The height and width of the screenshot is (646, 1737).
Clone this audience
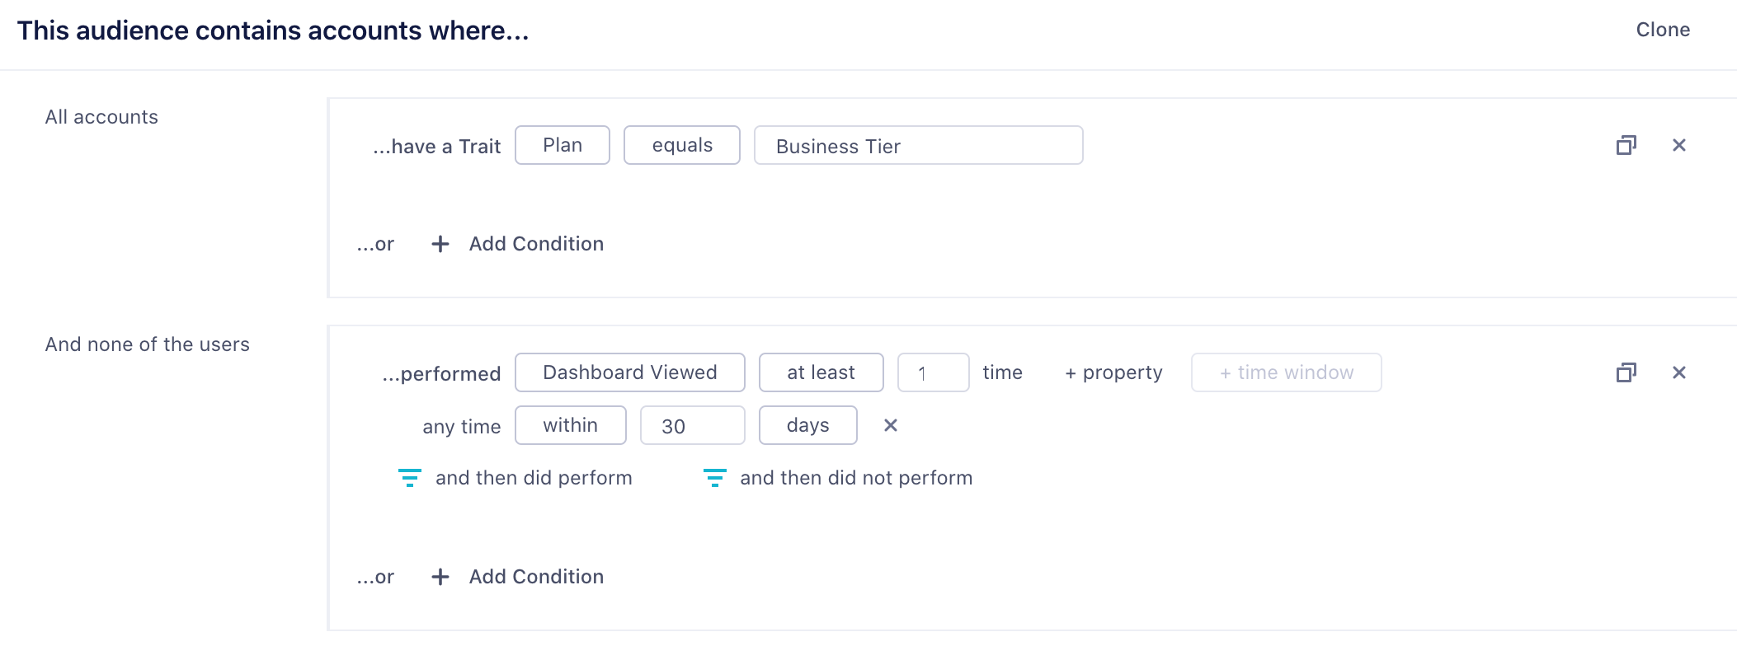(1663, 30)
